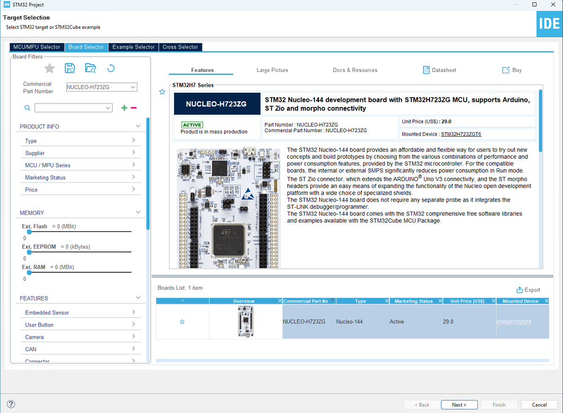Adjust the Ext. RAM slider handle

pos(29,273)
